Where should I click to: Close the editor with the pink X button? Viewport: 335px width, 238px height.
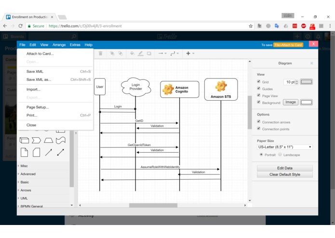click(313, 44)
